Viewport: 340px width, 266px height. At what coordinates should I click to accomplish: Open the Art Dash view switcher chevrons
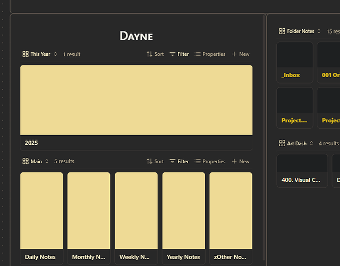[311, 143]
